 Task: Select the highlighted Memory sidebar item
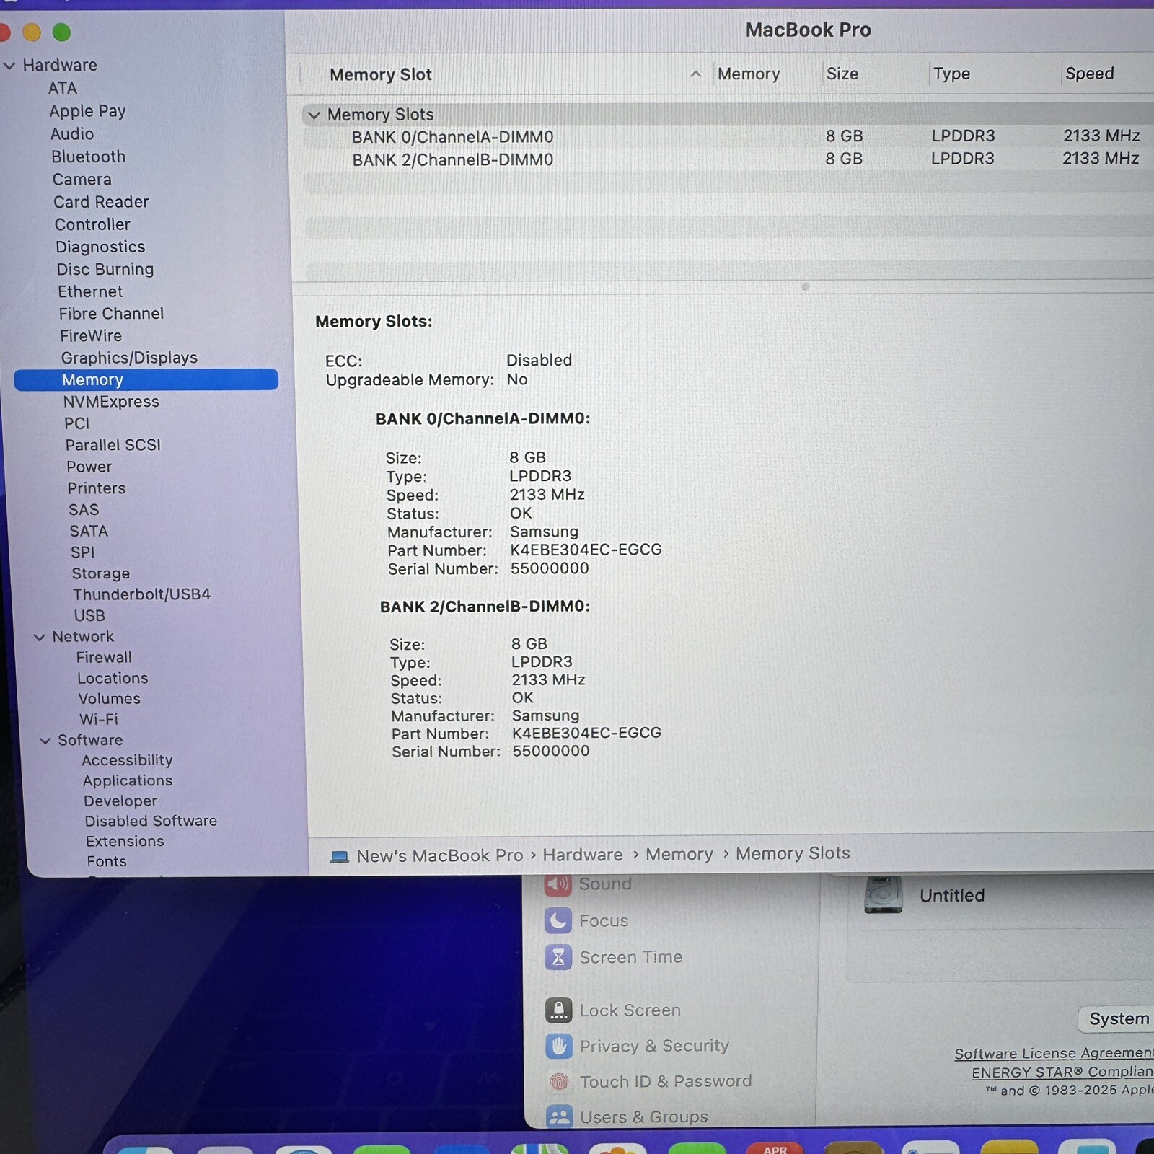click(146, 380)
